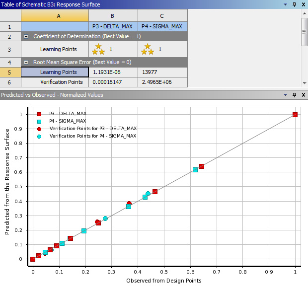
Task: Open the table panel options dropdown arrow
Action: click(285, 4)
